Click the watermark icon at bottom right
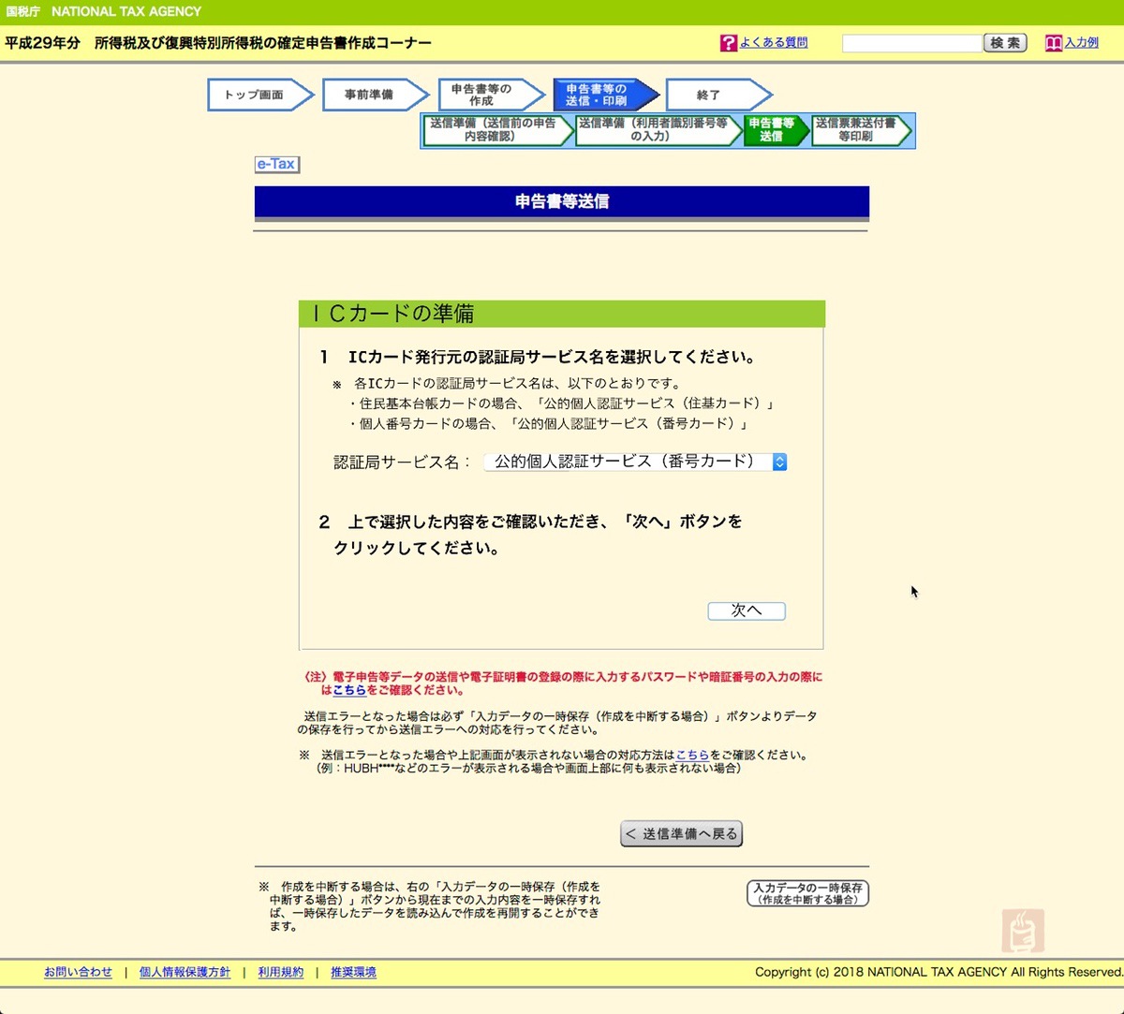Image resolution: width=1124 pixels, height=1014 pixels. tap(1020, 930)
